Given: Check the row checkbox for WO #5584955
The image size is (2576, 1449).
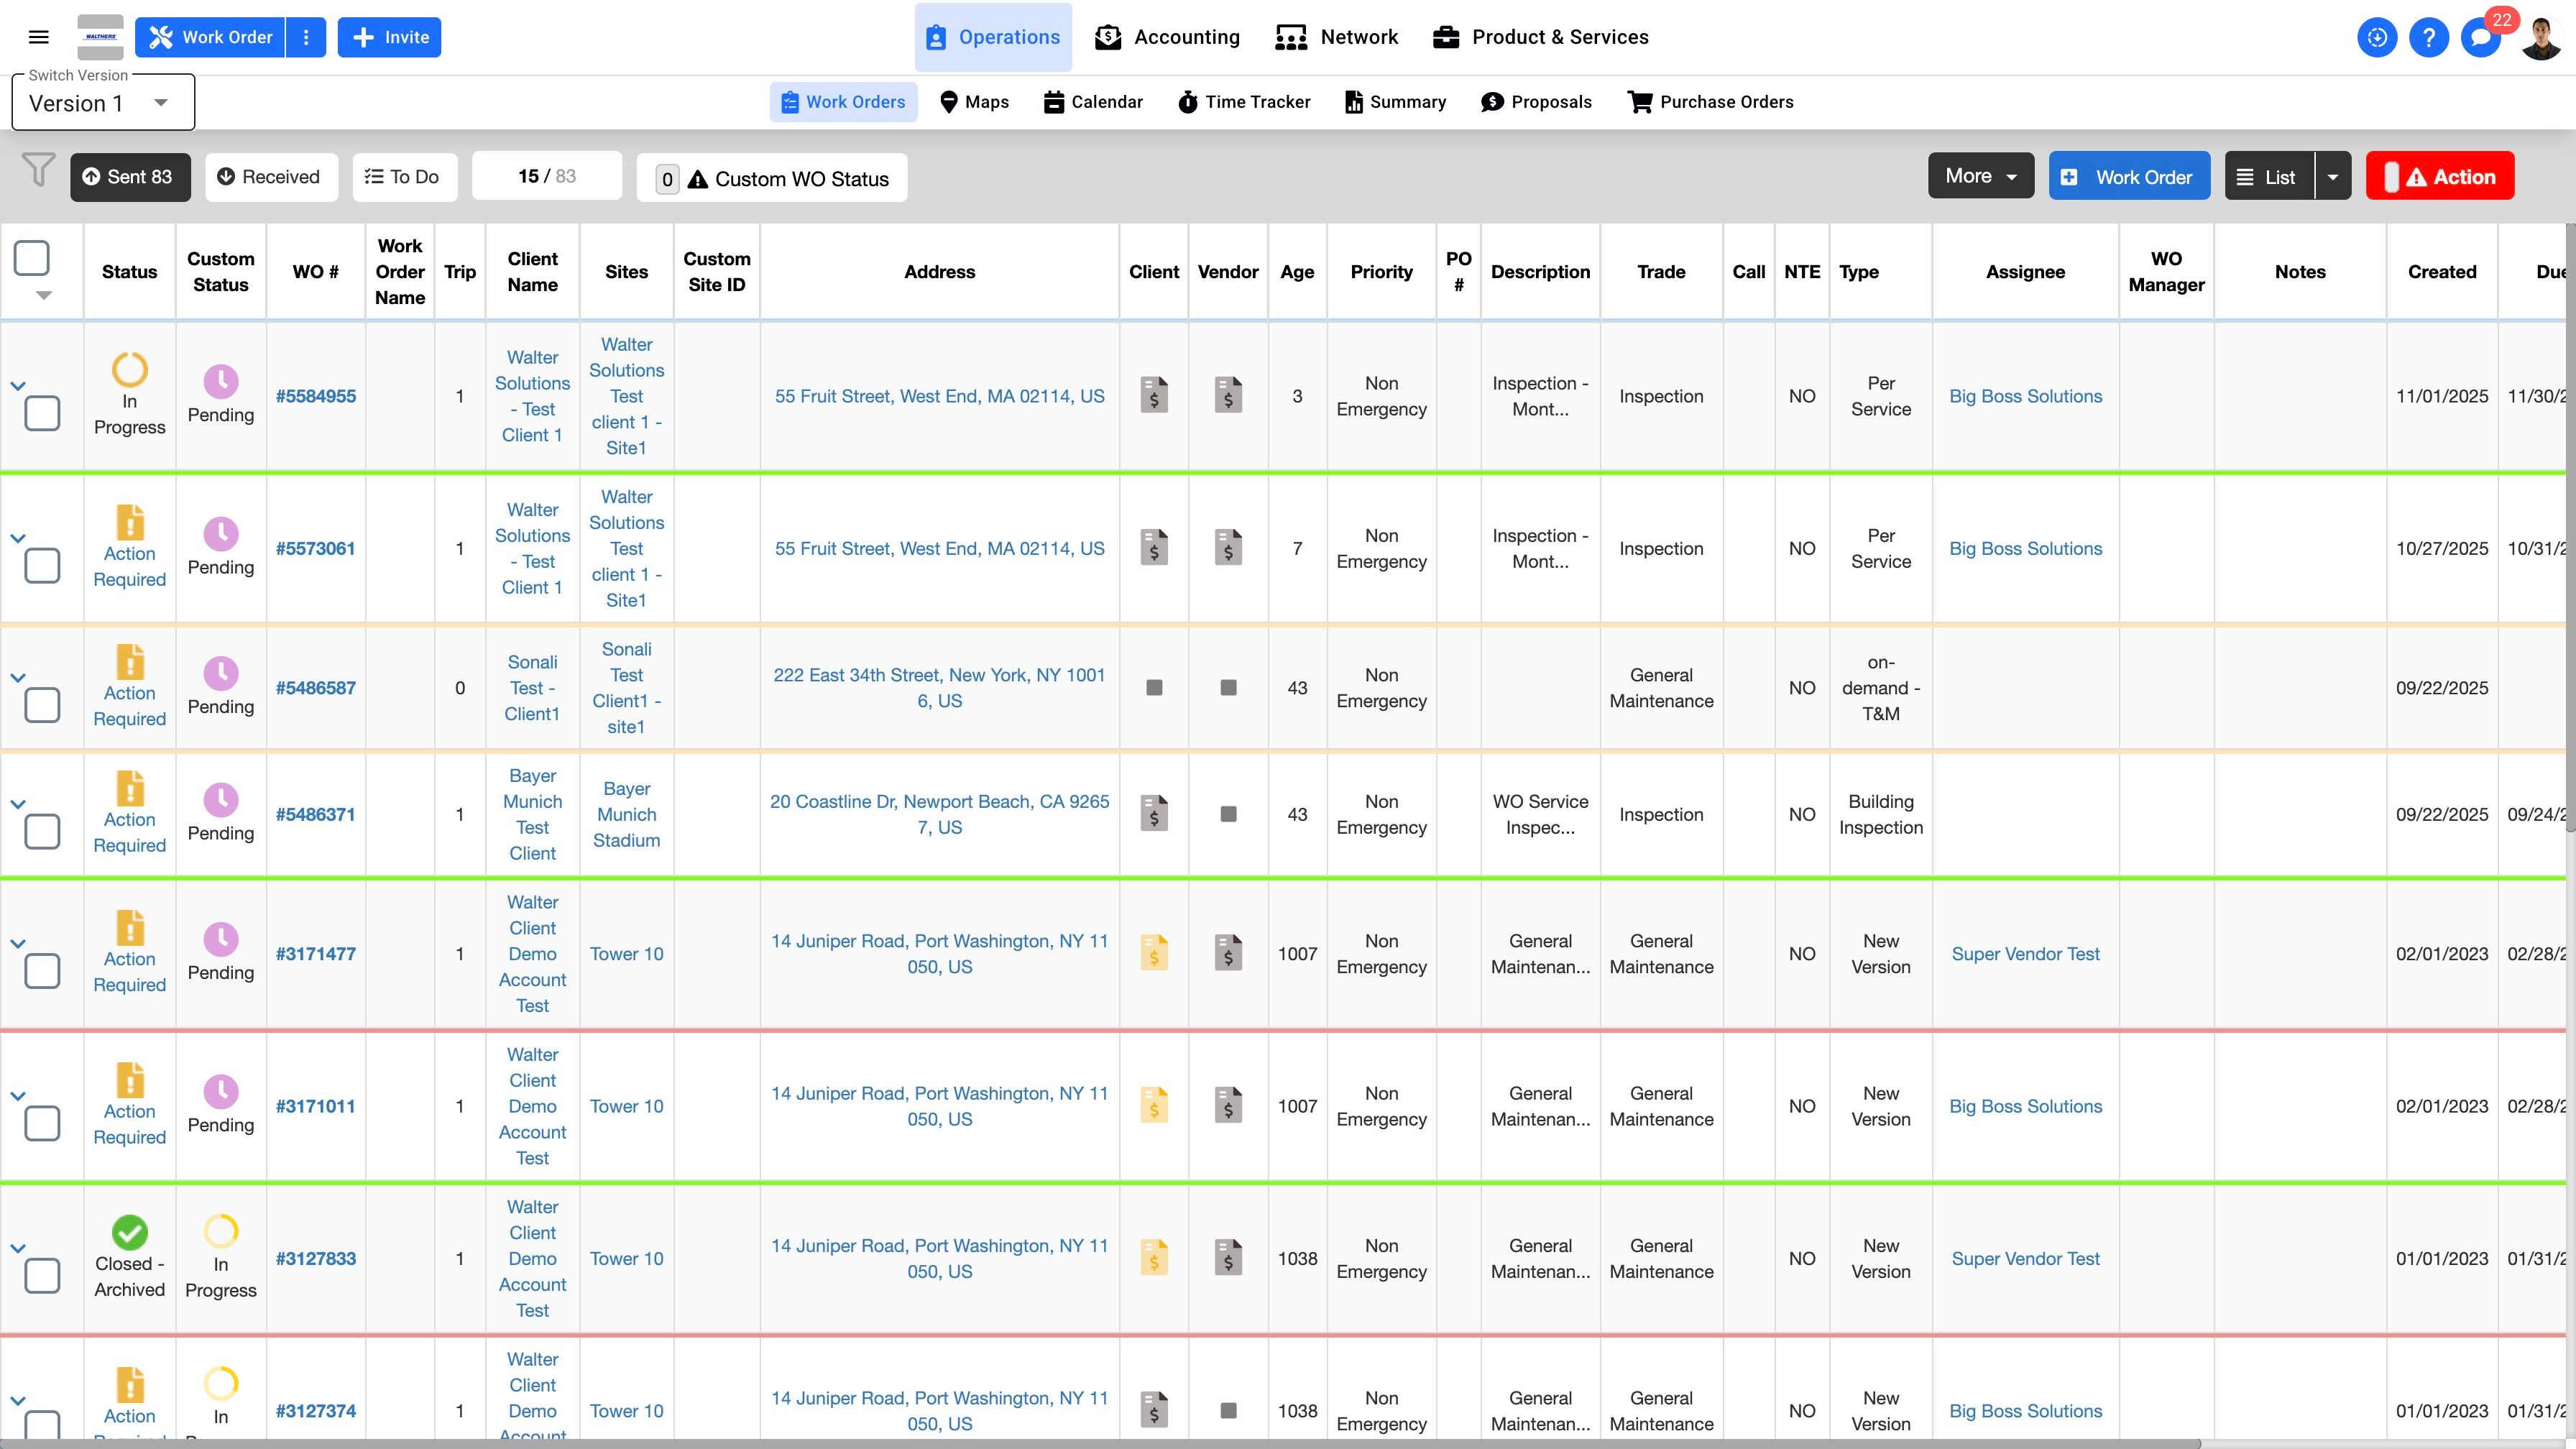Looking at the screenshot, I should (42, 413).
